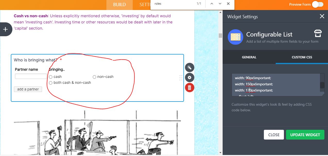
Task: Click the Partner name text input
Action: click(x=31, y=76)
